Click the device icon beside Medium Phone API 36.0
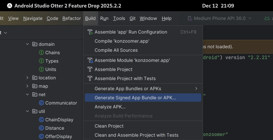The image size is (273, 140). click(190, 18)
